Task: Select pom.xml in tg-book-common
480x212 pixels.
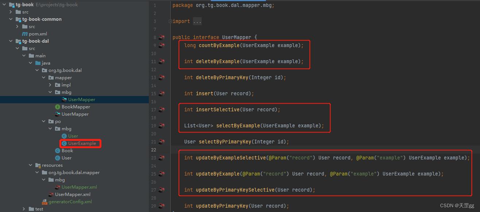Action: click(38, 34)
